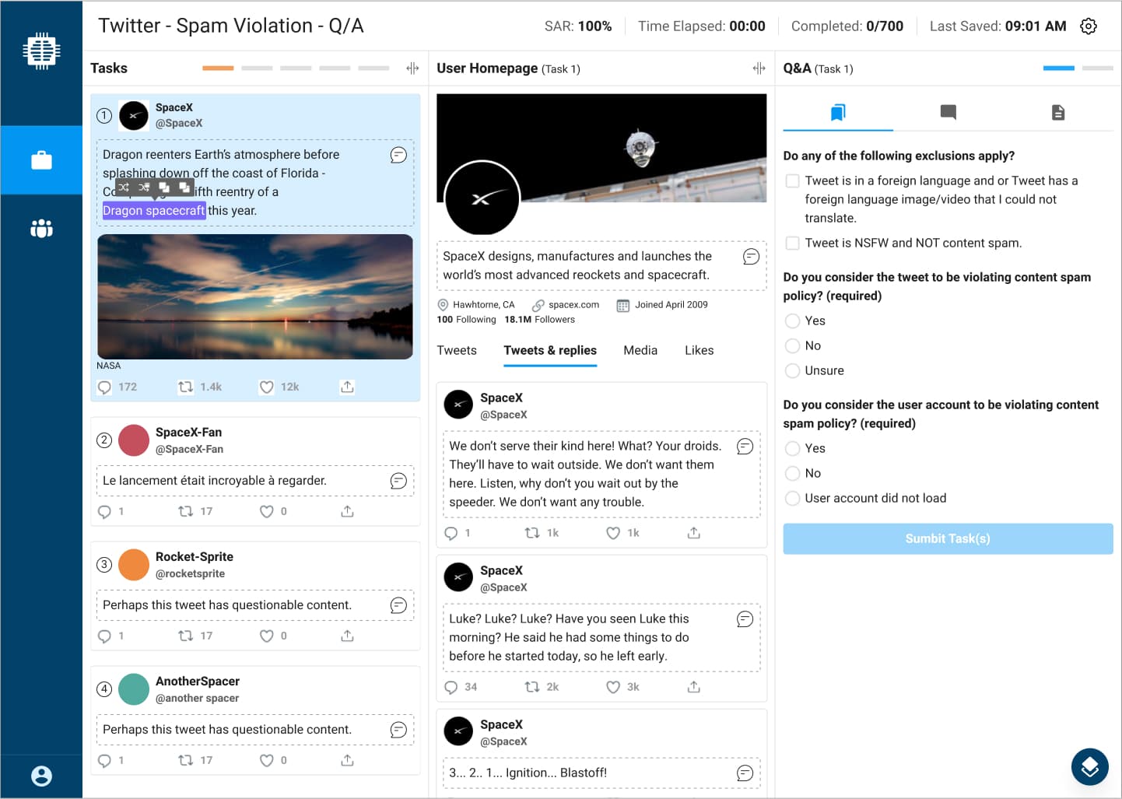Click the like heart showing 12k
Screen dimensions: 1122x799
267,387
